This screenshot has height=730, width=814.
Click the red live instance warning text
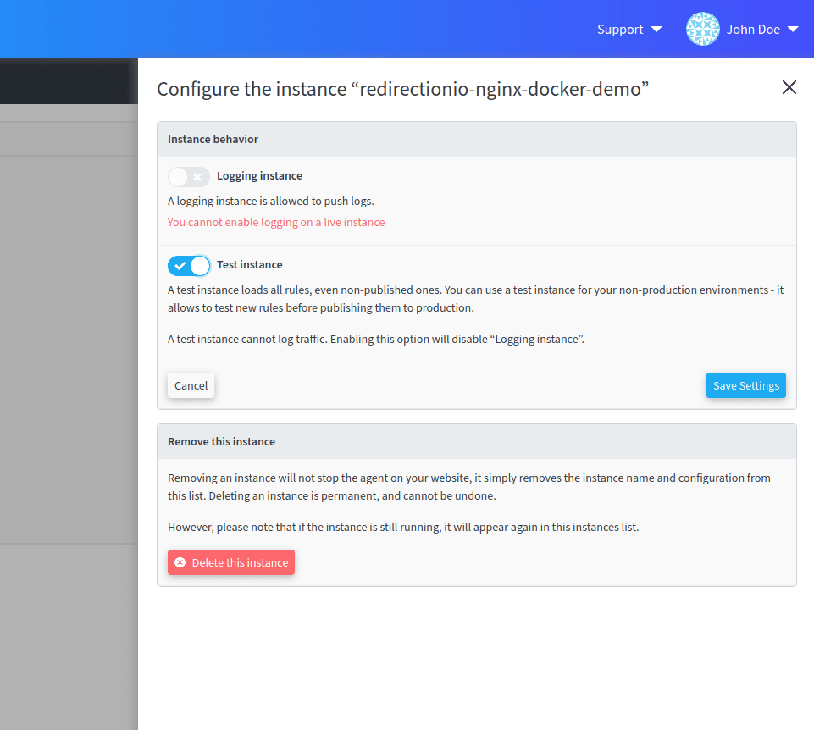click(276, 222)
